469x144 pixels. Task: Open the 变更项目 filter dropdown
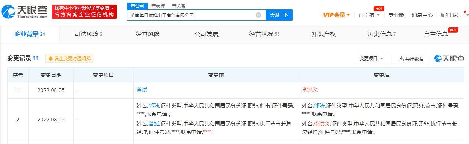click(372, 59)
